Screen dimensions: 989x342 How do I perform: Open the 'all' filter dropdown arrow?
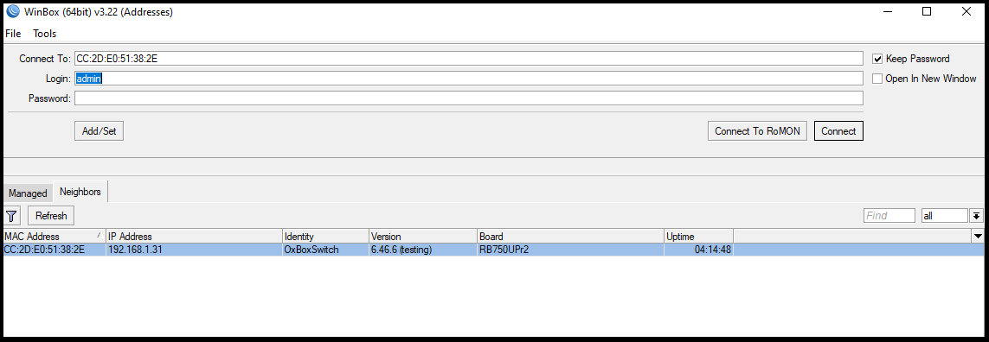coord(976,215)
